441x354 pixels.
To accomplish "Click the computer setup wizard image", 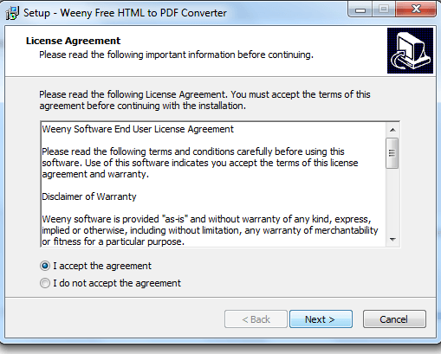I will [410, 50].
